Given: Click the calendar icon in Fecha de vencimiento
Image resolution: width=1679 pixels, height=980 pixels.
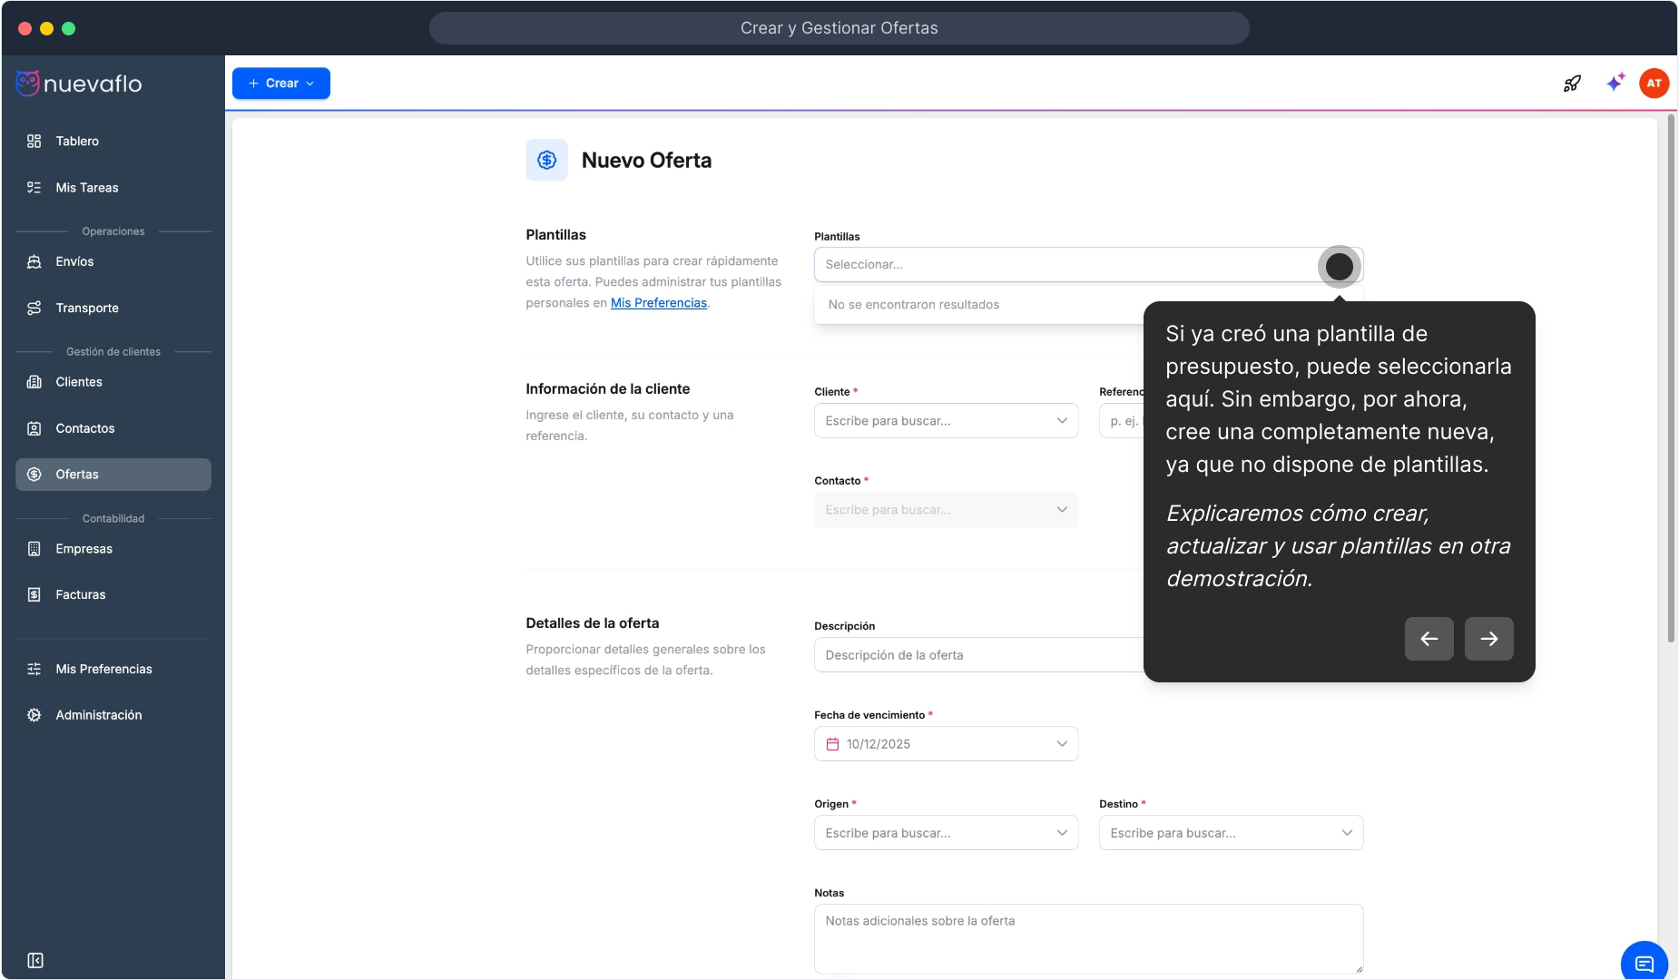Looking at the screenshot, I should coord(832,744).
